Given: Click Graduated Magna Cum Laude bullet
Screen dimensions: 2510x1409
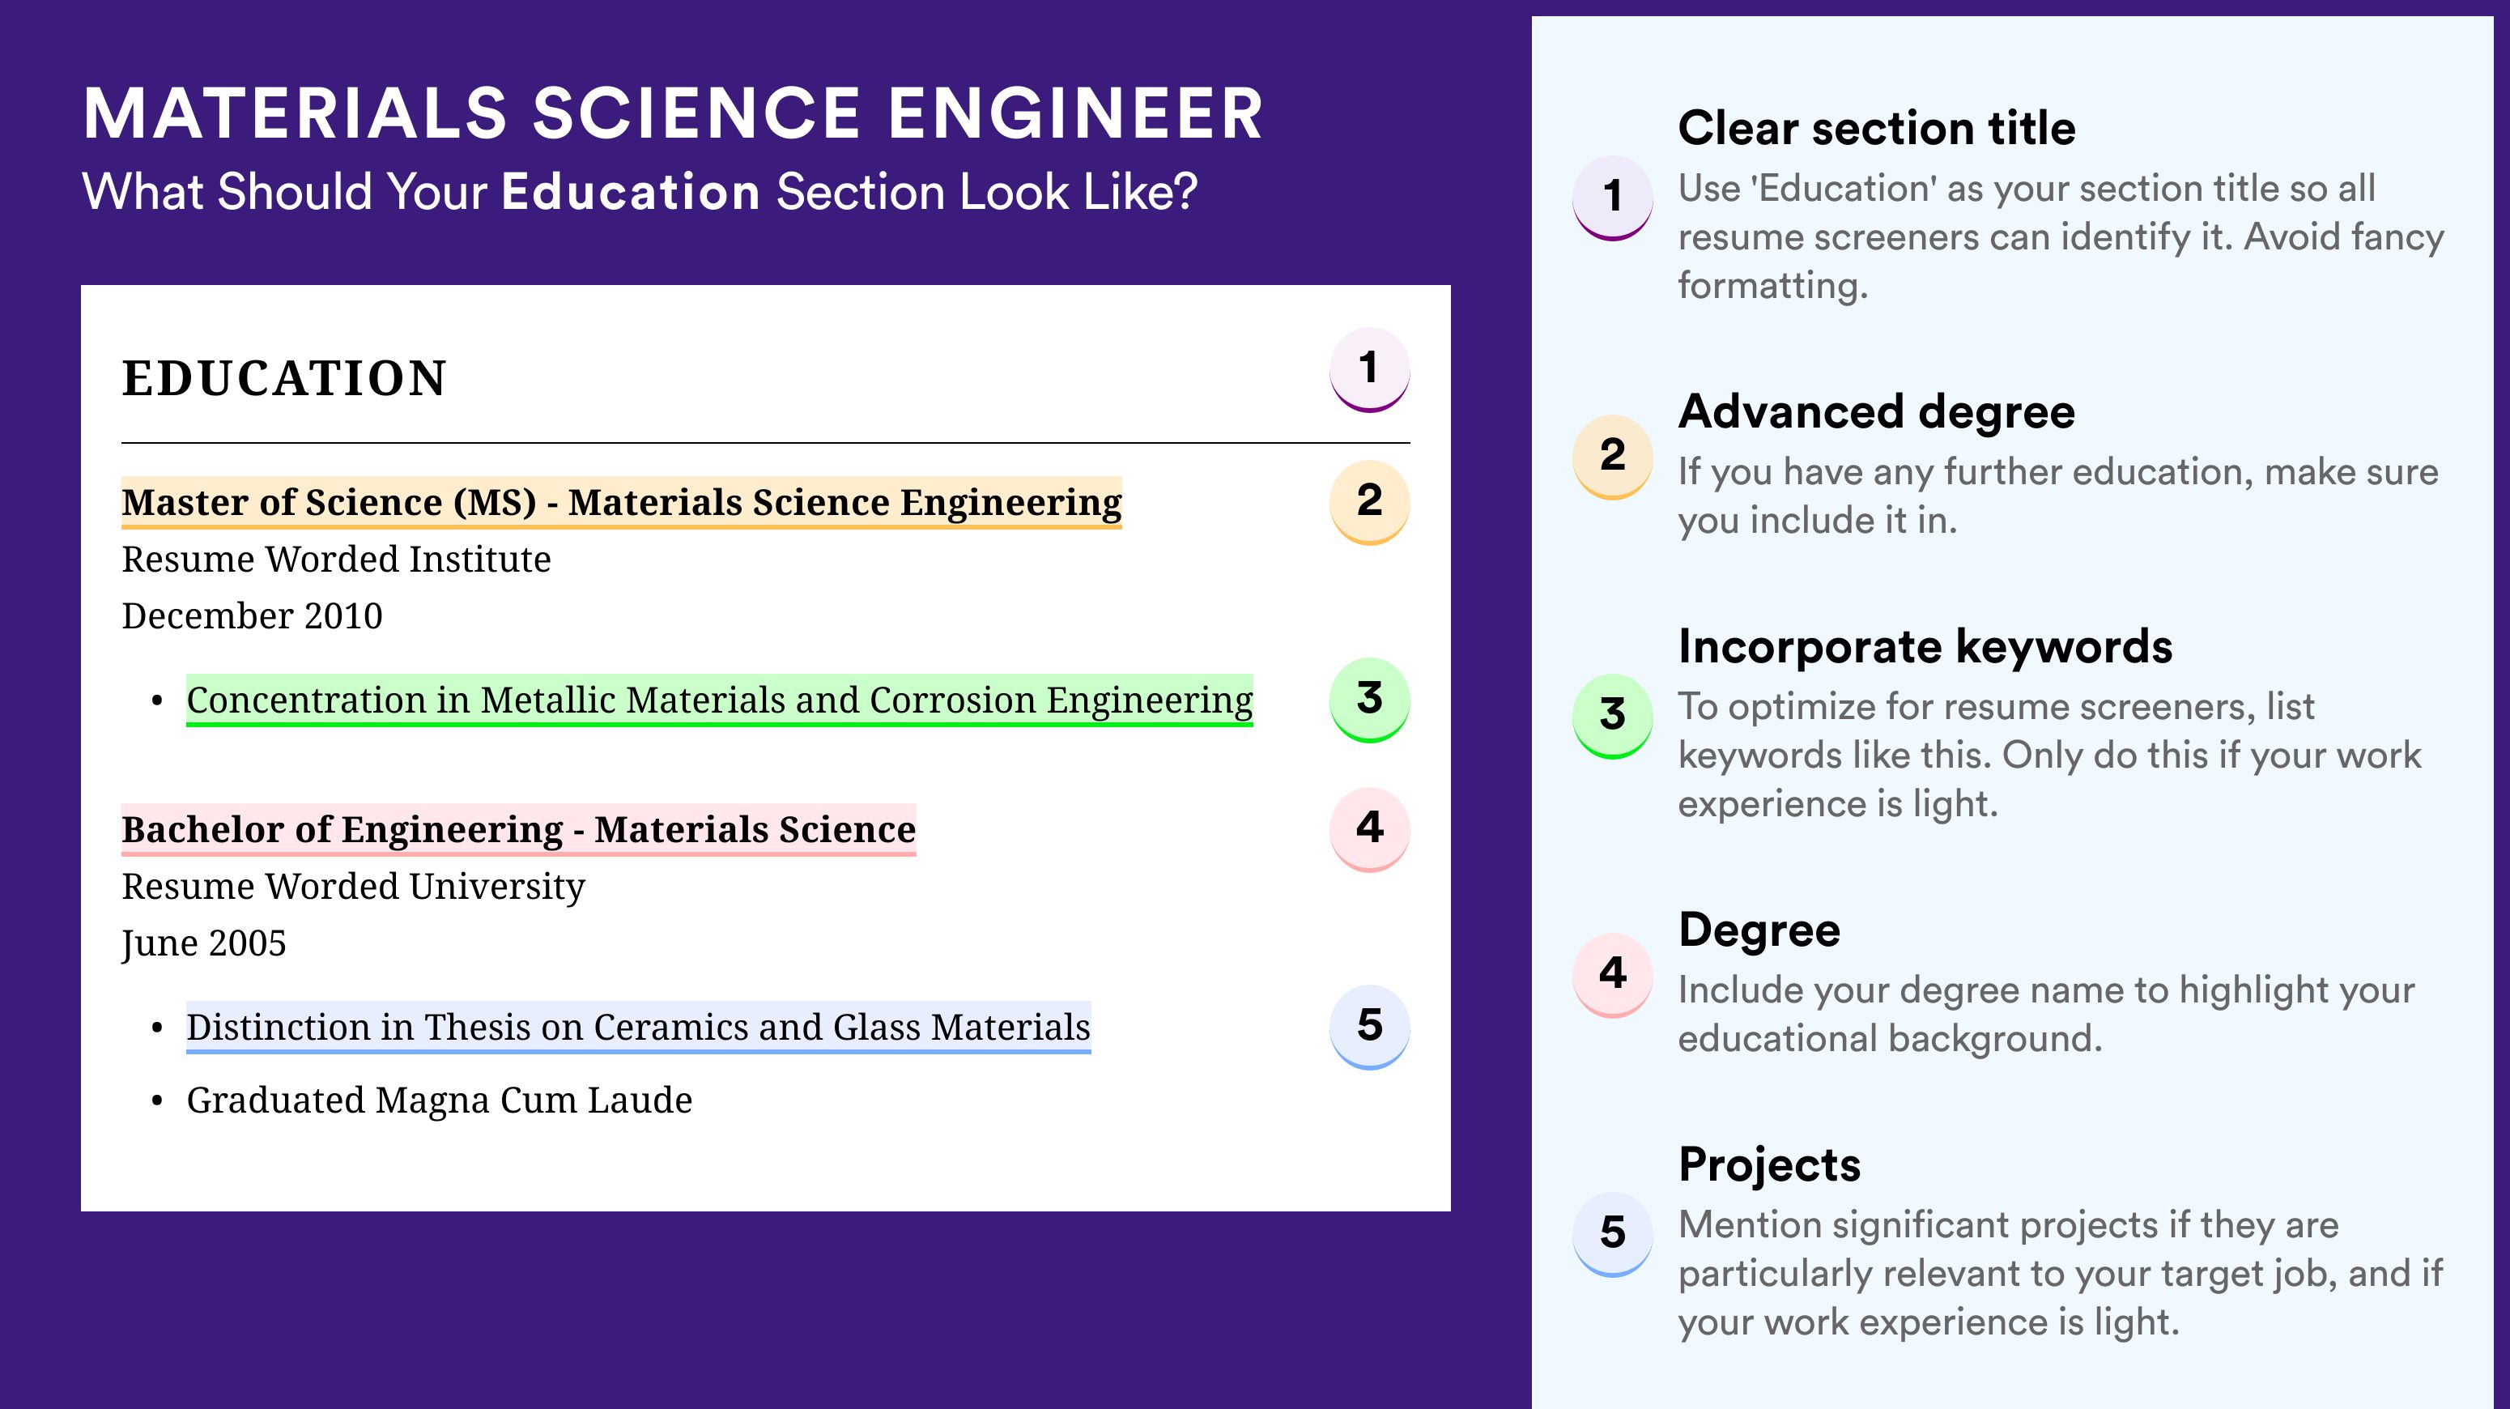Looking at the screenshot, I should click(x=440, y=1101).
